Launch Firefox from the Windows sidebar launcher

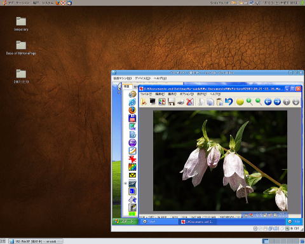[x=132, y=110]
